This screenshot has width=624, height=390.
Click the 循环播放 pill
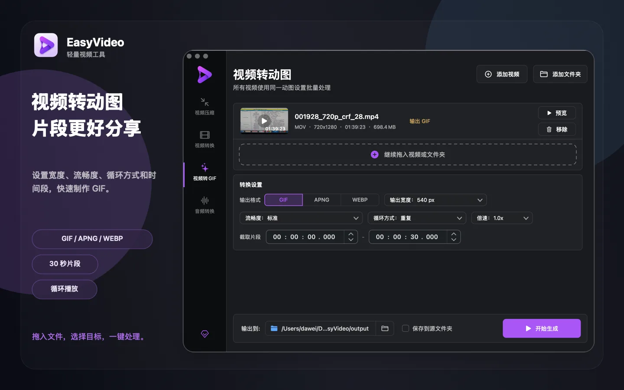[x=65, y=289]
